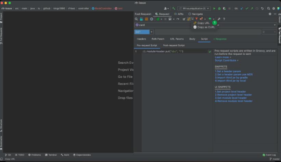
Task: Click the Fast Request search magnifier icon
Action: click(136, 19)
